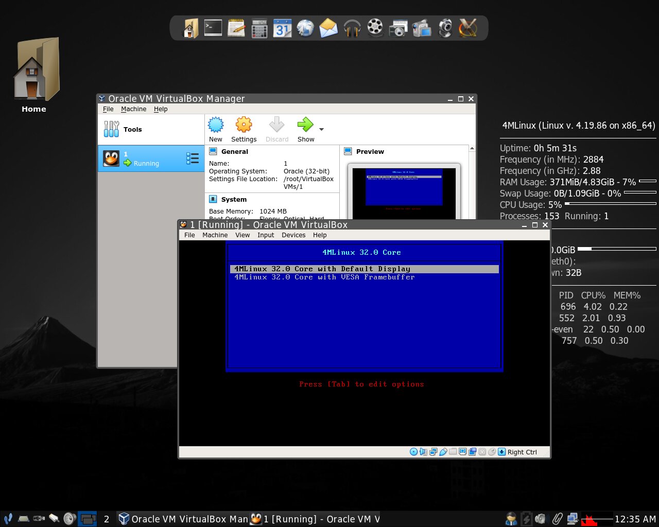Open the last dock icon with crossed tools
659x527 pixels.
click(x=468, y=28)
